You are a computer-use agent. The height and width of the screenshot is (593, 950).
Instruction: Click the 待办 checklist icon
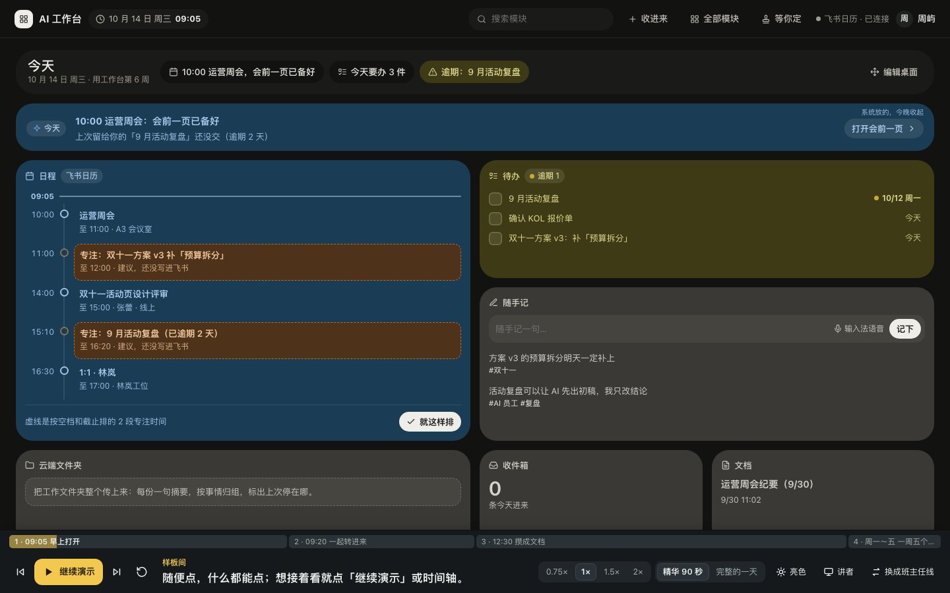pos(493,176)
